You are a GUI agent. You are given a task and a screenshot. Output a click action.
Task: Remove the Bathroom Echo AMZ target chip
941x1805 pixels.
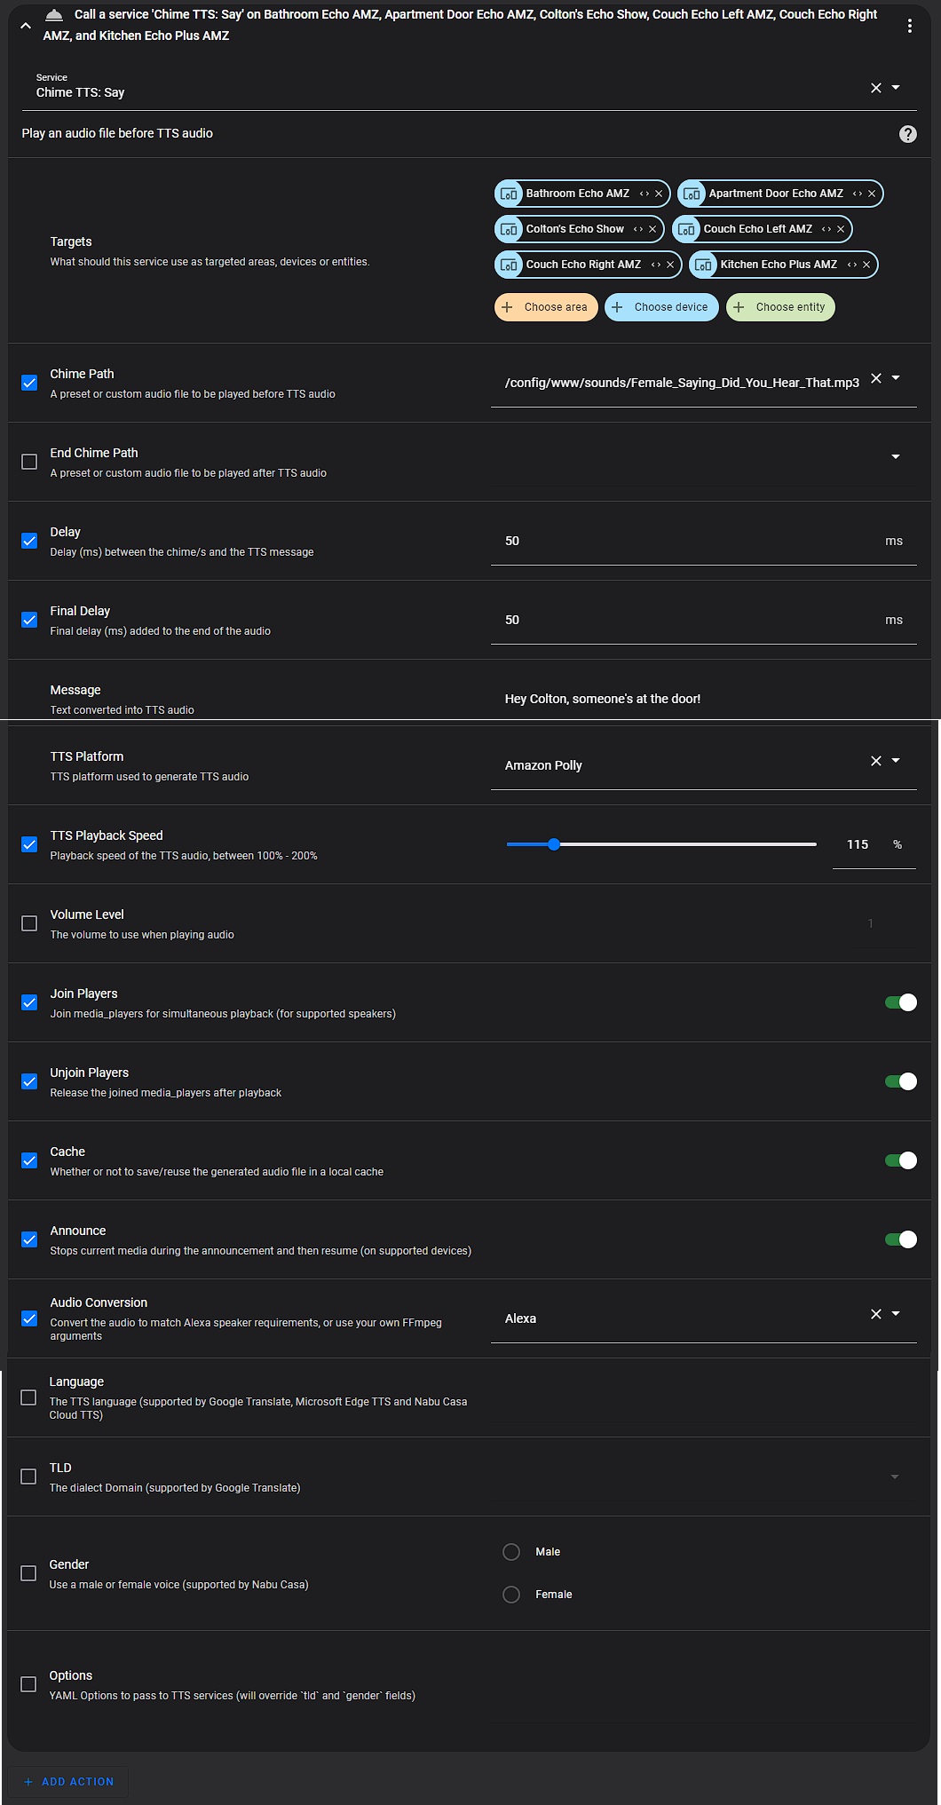(x=659, y=194)
